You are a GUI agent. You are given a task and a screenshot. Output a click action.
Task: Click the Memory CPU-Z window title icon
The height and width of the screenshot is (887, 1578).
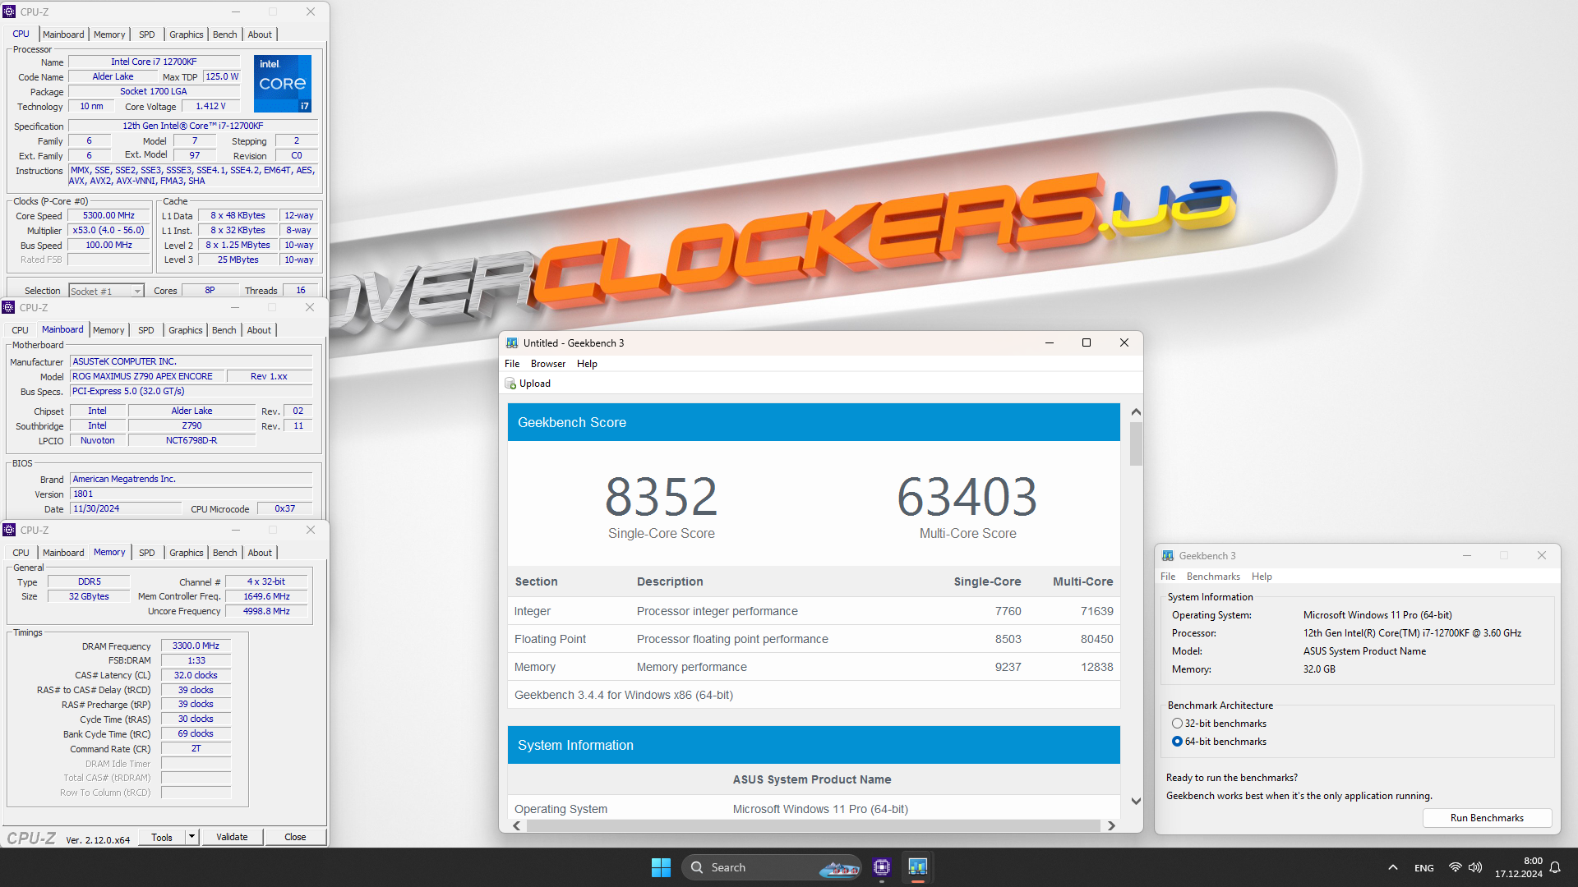point(9,530)
